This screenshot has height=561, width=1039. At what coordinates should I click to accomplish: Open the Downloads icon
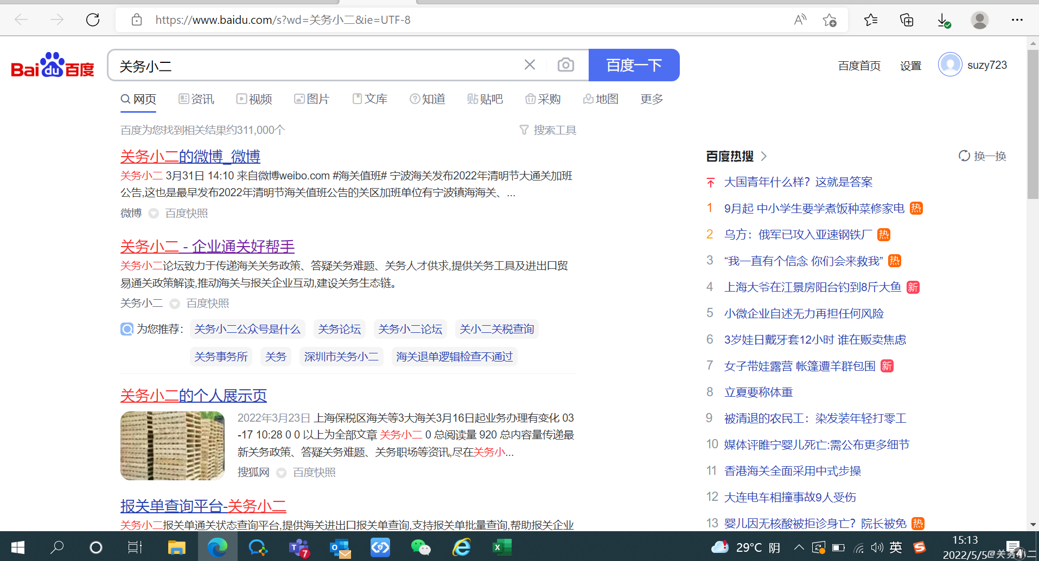coord(944,21)
